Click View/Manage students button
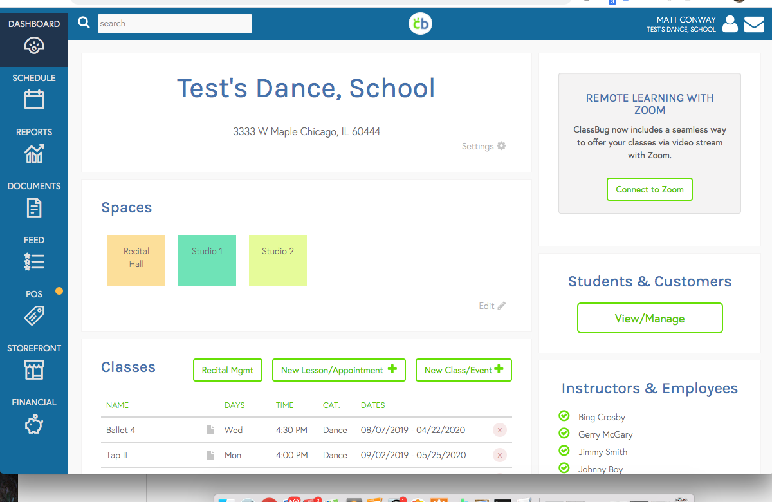 (650, 318)
